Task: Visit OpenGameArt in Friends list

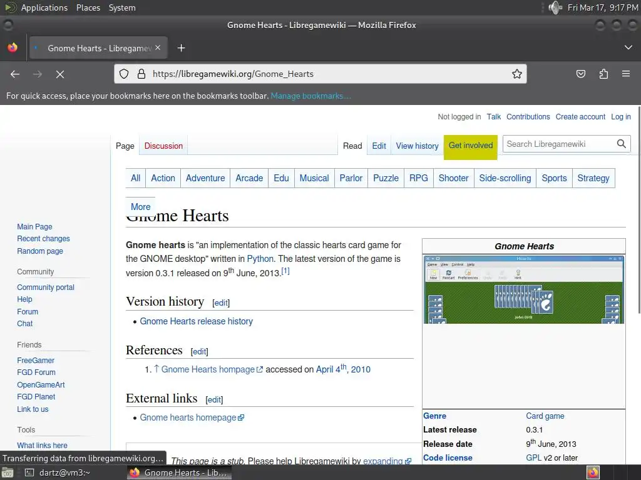Action: [x=41, y=385]
